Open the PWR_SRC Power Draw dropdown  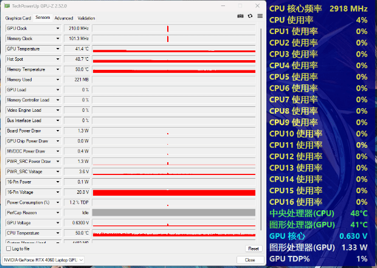click(58, 161)
